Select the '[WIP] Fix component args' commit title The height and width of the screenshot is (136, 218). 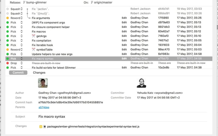[49, 23]
